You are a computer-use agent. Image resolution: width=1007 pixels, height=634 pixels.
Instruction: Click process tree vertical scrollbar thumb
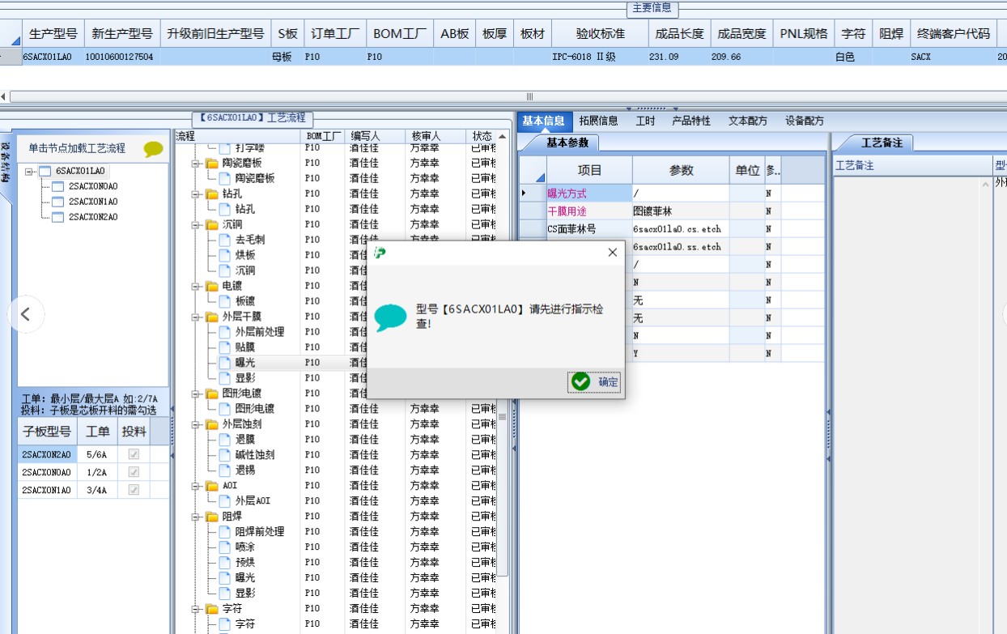point(502,417)
